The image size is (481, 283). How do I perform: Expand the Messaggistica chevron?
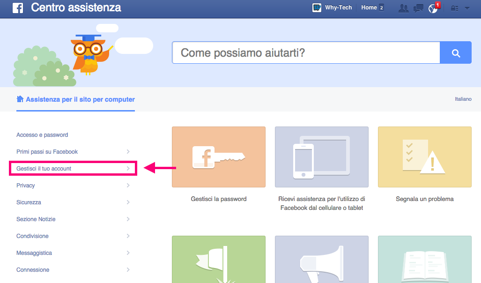[128, 253]
